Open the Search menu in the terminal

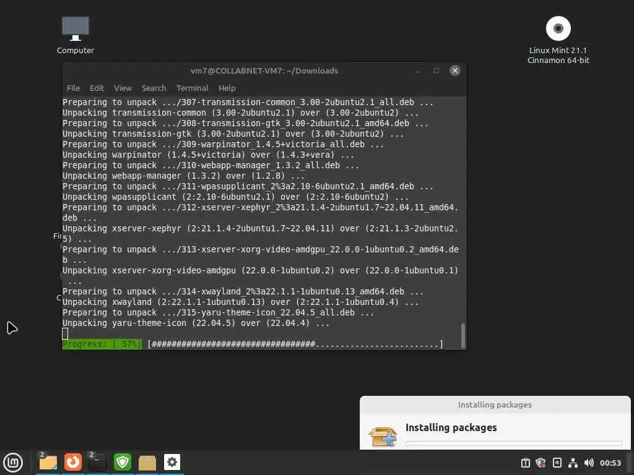(154, 88)
